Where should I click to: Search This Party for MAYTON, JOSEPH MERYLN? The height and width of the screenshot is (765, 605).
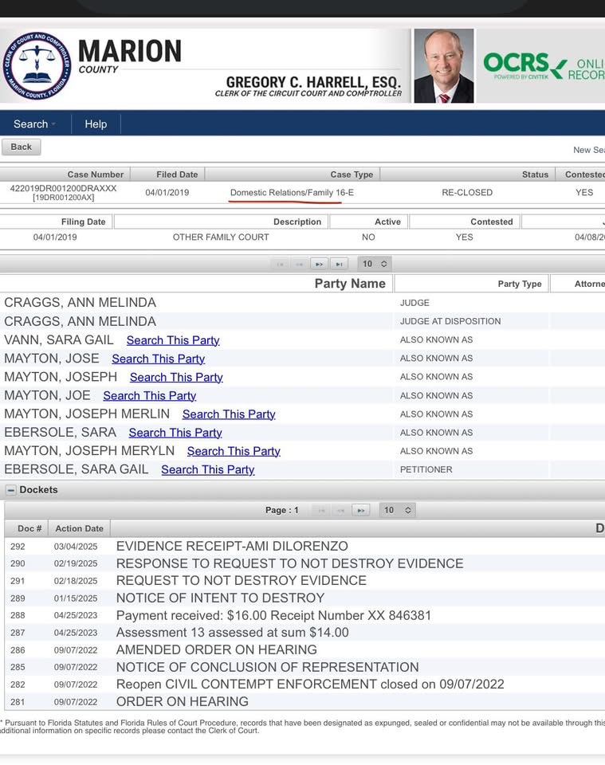pos(234,451)
